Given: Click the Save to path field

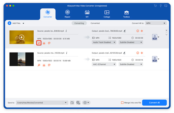Looking at the screenshot, I should tap(39, 103).
